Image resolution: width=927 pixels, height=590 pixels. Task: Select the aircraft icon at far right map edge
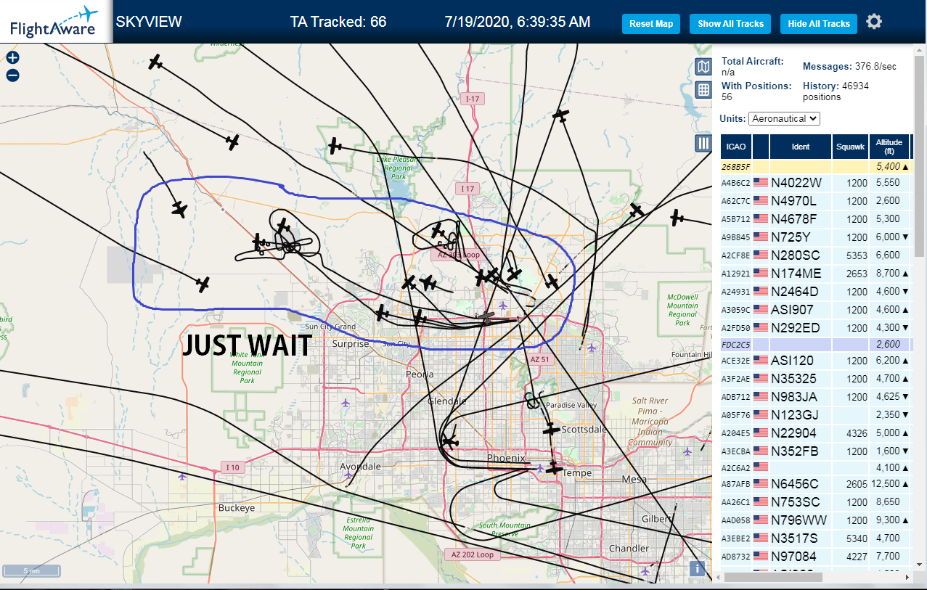[x=677, y=217]
